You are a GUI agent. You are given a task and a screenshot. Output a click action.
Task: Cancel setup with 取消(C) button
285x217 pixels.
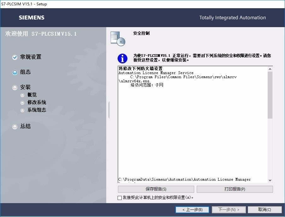[x=265, y=209]
